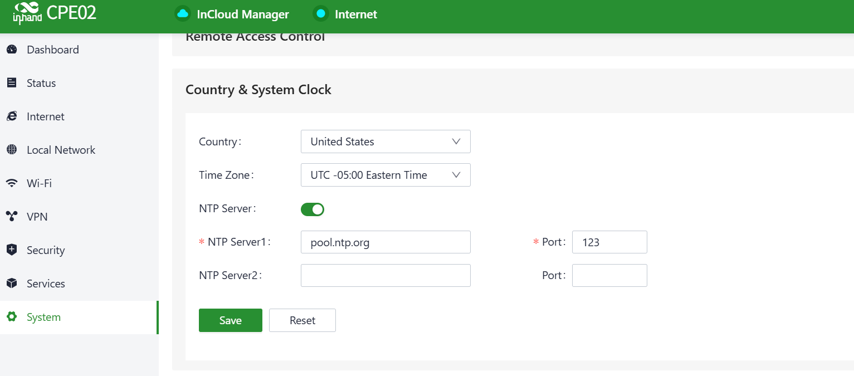Open the Wi-Fi menu item
The image size is (854, 376).
[x=39, y=183]
